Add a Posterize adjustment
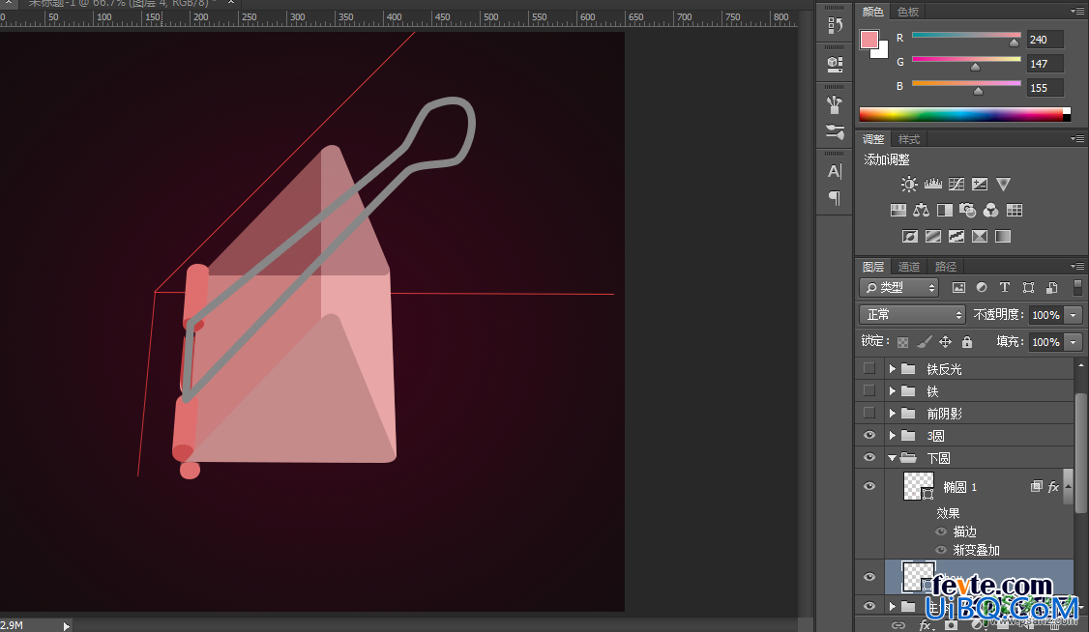 (x=932, y=236)
